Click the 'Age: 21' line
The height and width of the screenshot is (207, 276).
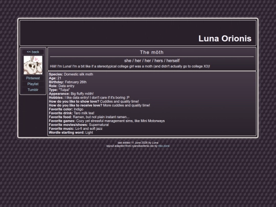[55, 78]
